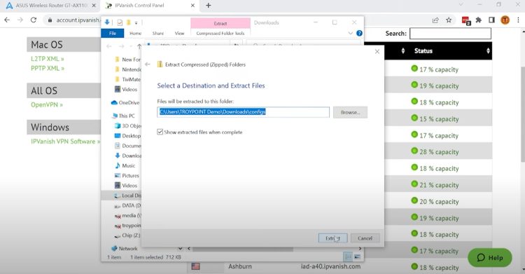525x274 pixels.
Task: Click the share page icon in address bar
Action: [x=435, y=20]
